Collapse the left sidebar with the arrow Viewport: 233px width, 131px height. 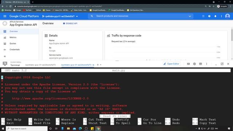(x=5, y=56)
